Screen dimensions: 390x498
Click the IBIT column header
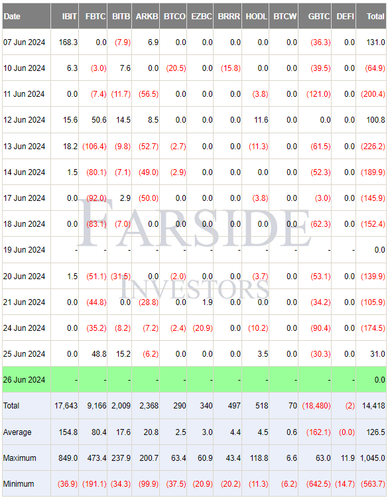(x=65, y=16)
